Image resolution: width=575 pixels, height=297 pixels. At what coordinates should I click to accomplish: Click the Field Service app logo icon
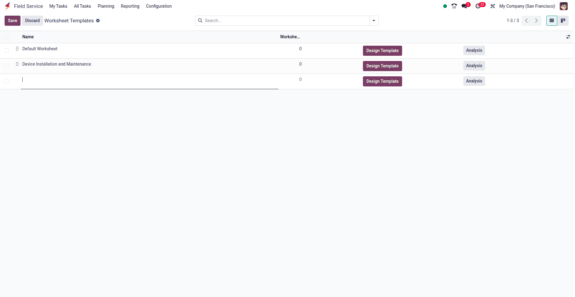8,6
